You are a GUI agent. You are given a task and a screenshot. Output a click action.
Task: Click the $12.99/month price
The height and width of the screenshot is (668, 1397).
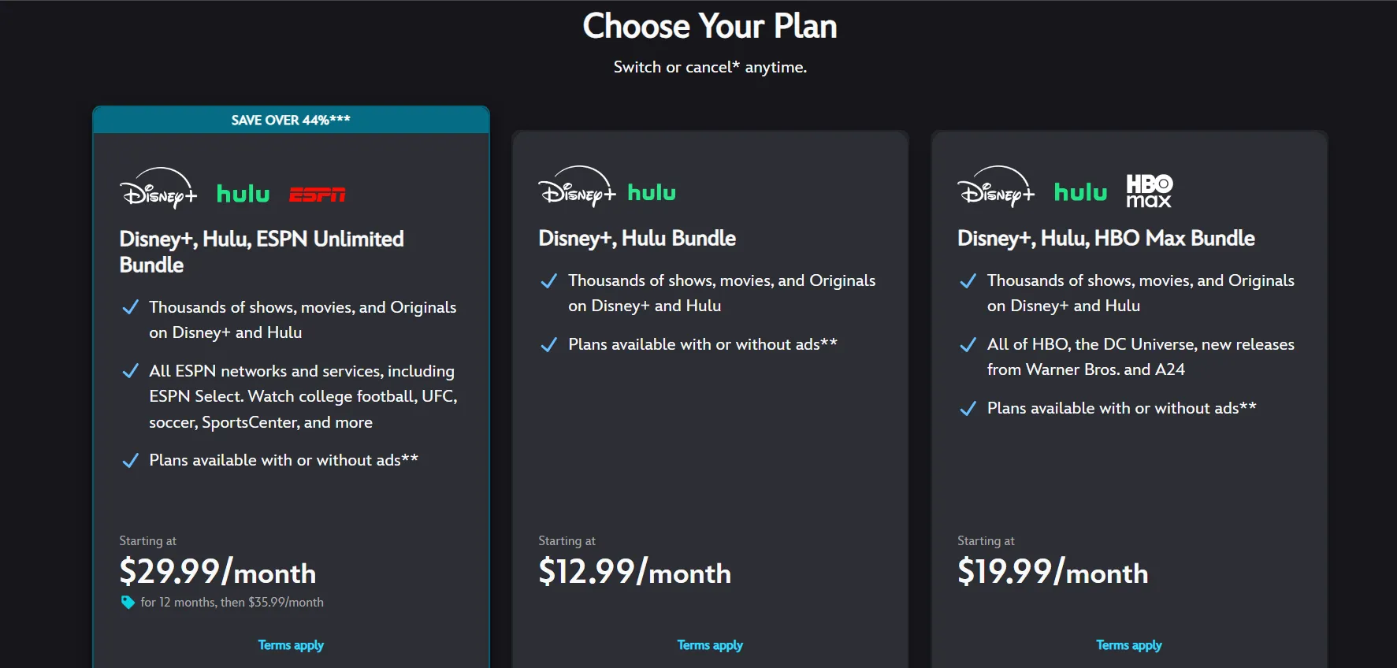point(635,572)
